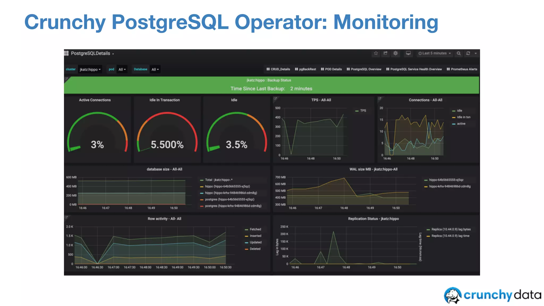The width and height of the screenshot is (544, 306).
Task: Open the Row activity panel title menu
Action: [x=164, y=219]
